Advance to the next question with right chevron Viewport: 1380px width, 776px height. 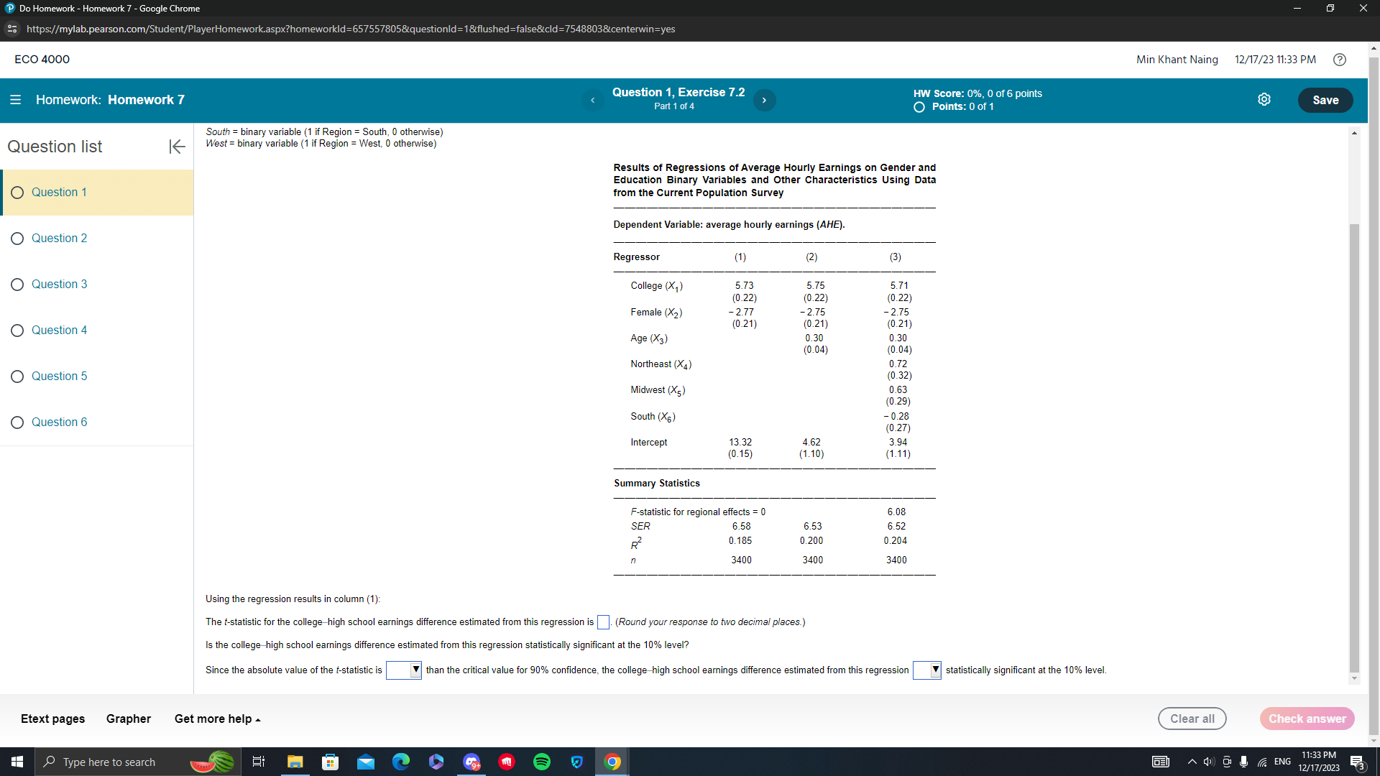point(764,100)
